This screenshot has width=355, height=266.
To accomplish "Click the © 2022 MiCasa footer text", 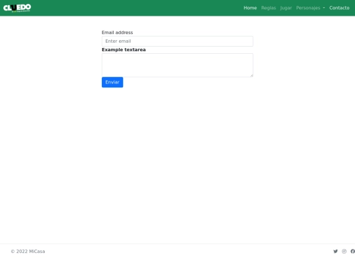I will click(x=28, y=252).
